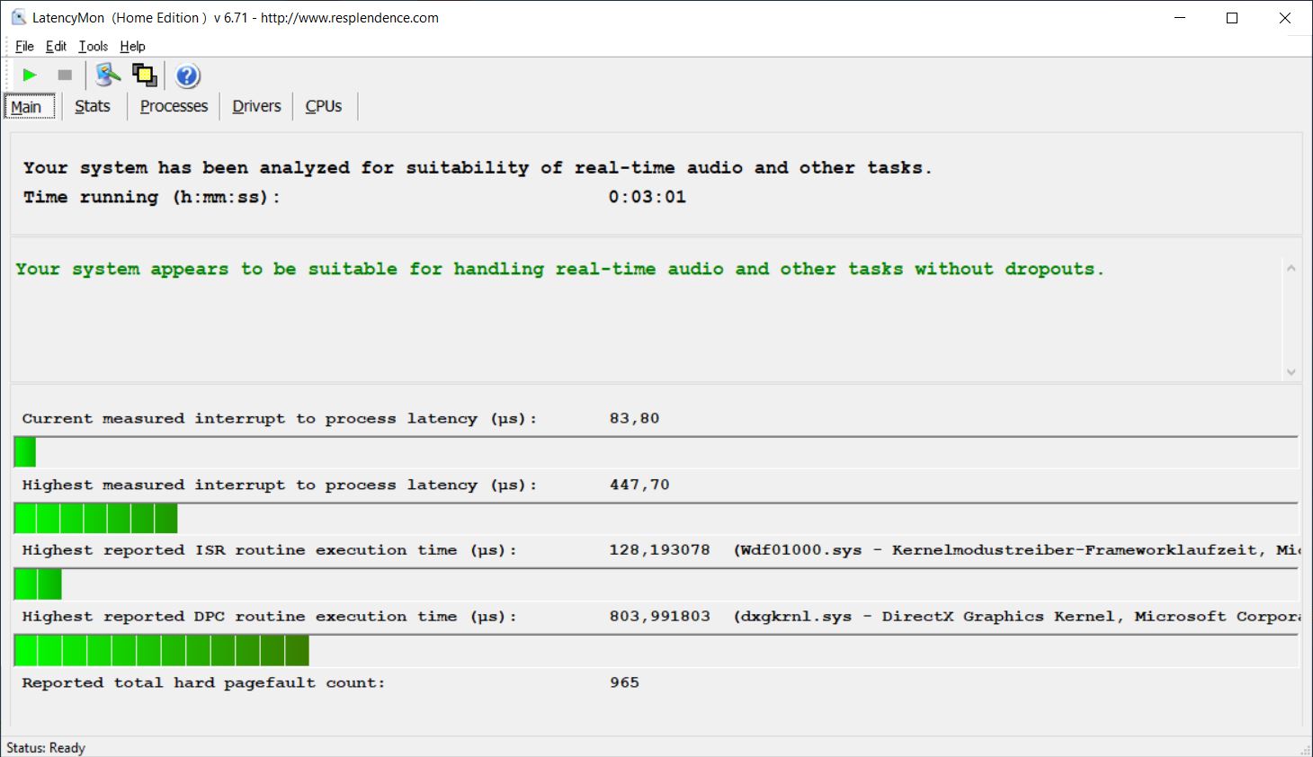This screenshot has height=757, width=1313.
Task: Click the 'system has been analyzed' heading
Action: (x=477, y=168)
